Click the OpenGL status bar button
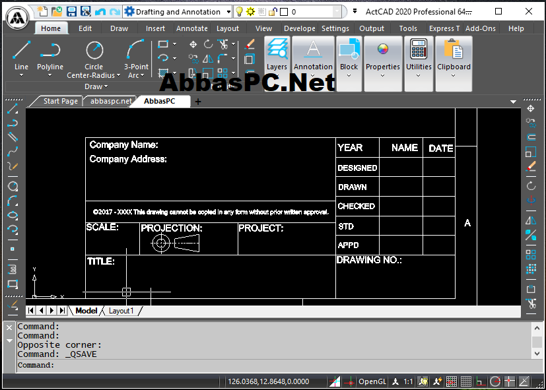The height and width of the screenshot is (390, 546). pos(372,381)
